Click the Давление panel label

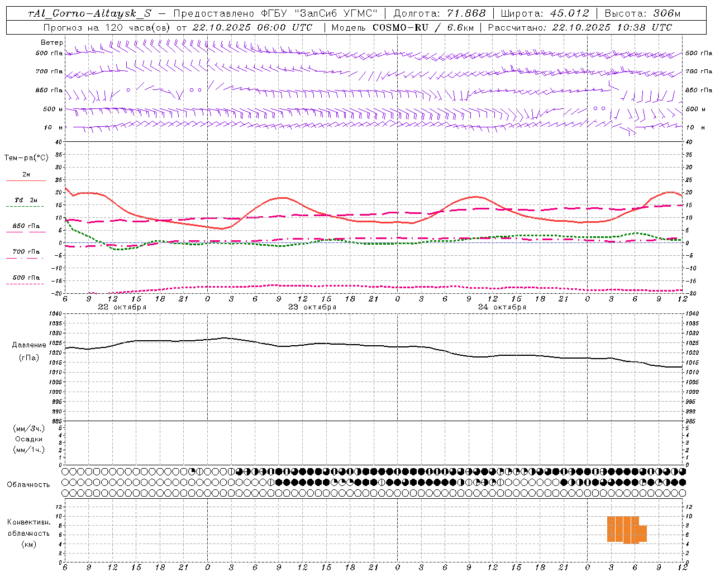(29, 345)
